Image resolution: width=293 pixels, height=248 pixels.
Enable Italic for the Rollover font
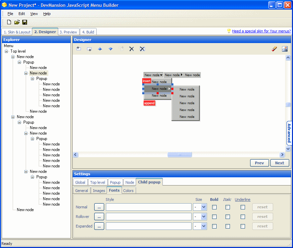pos(228,217)
